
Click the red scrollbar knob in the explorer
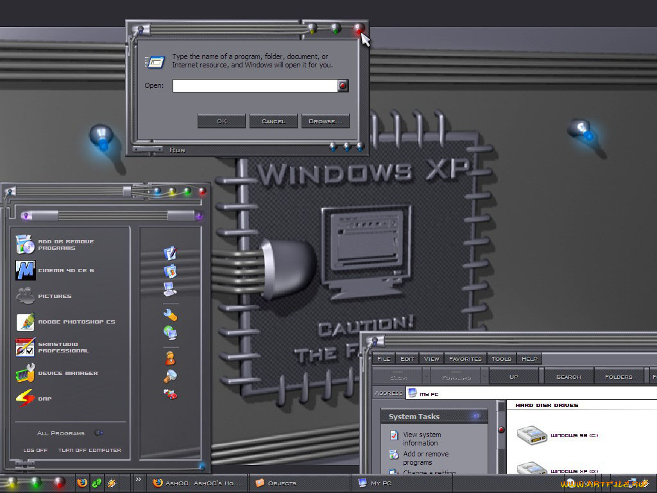tap(501, 429)
